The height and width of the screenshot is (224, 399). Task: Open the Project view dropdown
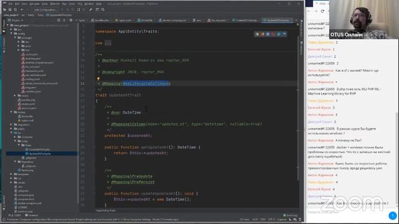16,21
